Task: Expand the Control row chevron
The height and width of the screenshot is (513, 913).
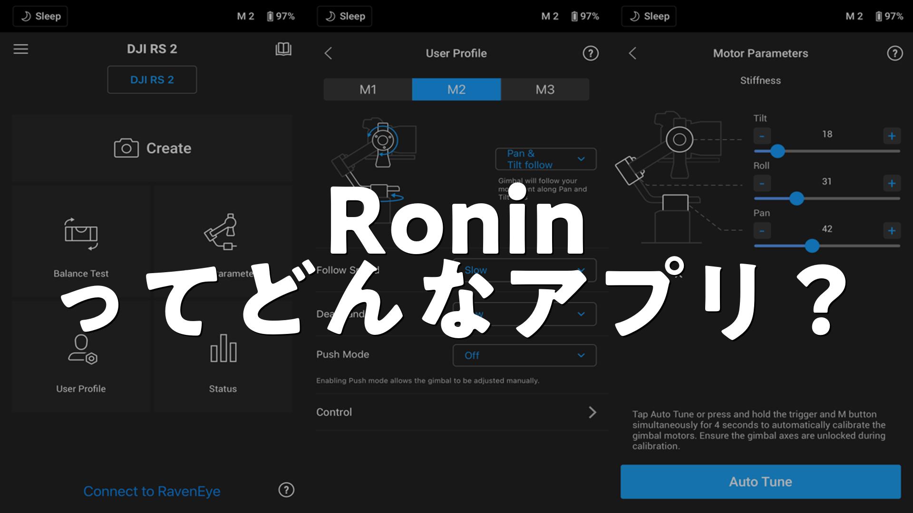Action: [592, 412]
